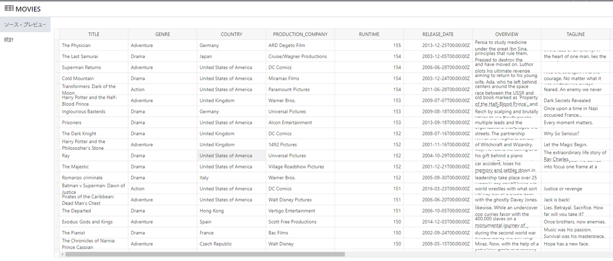Select the RELEASE_DATE column header

[438, 34]
